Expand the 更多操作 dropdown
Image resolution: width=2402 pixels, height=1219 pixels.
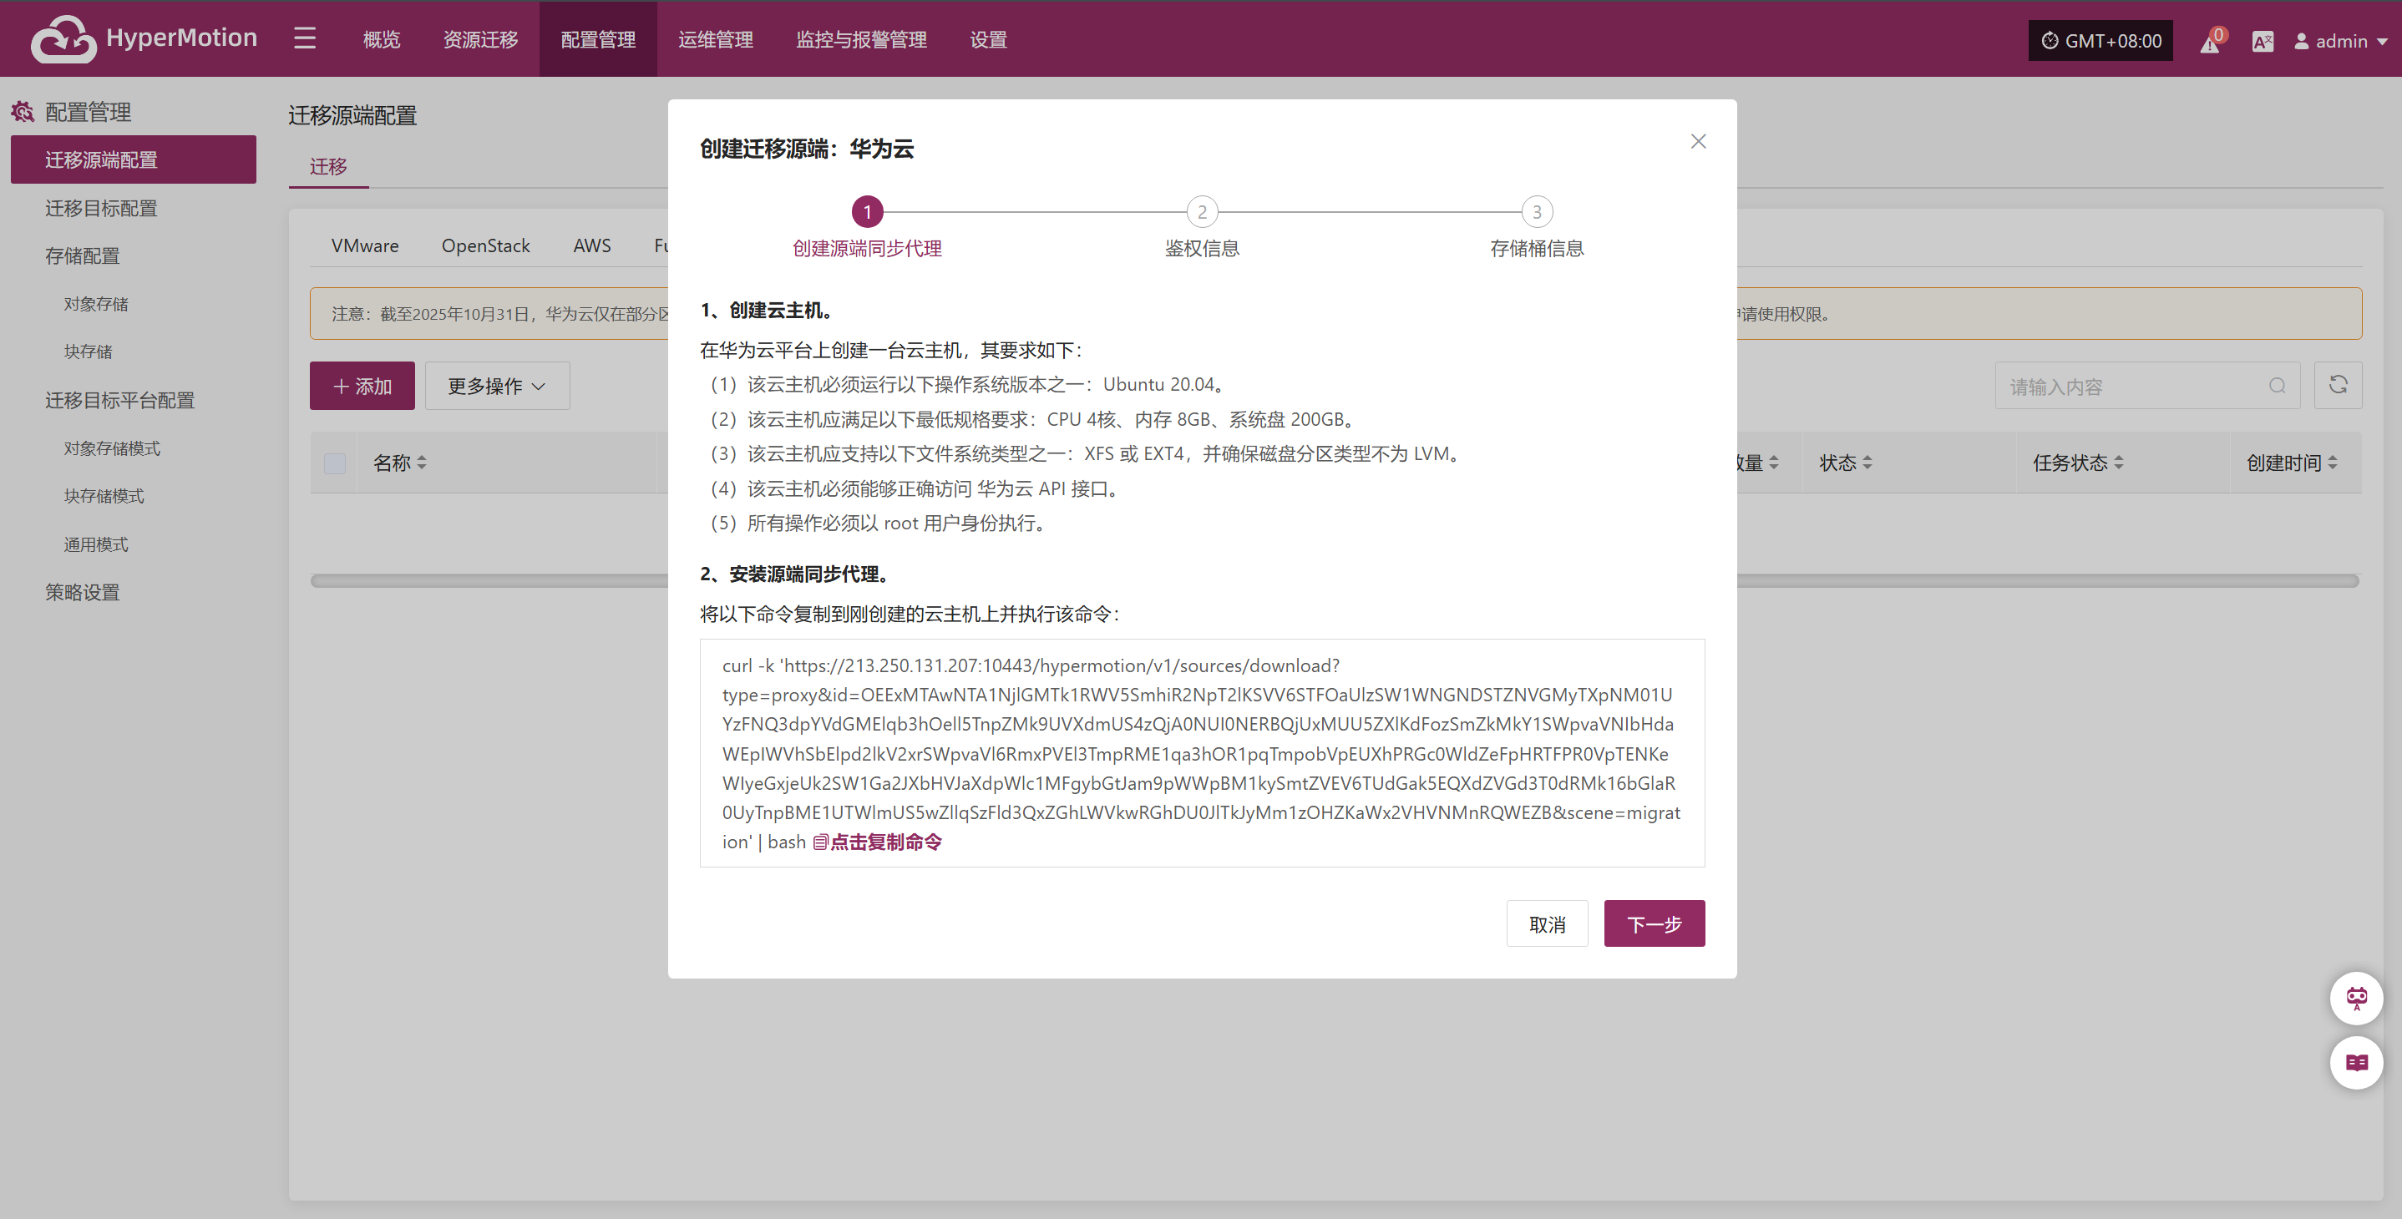pos(497,386)
